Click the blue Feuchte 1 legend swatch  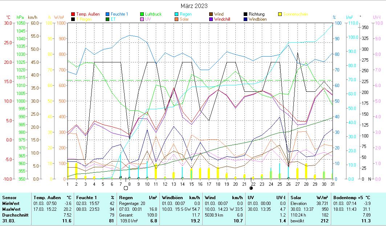click(x=108, y=15)
